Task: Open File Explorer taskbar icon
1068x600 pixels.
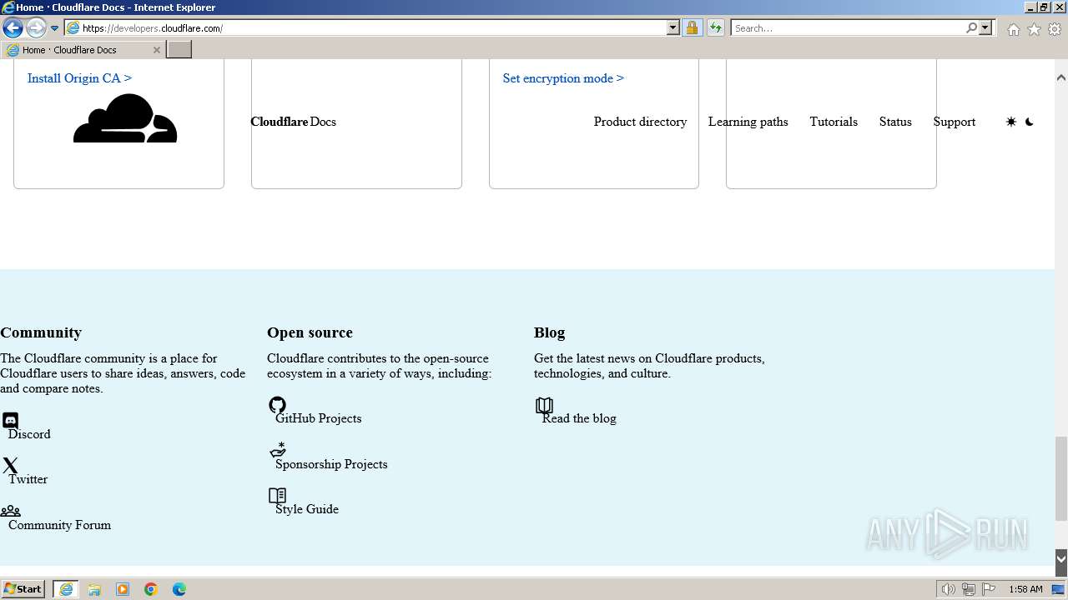Action: tap(94, 589)
